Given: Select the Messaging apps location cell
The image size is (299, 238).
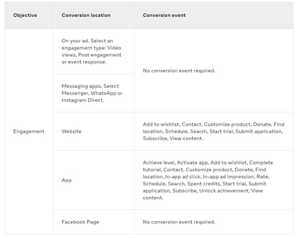Looking at the screenshot, I should (94, 93).
